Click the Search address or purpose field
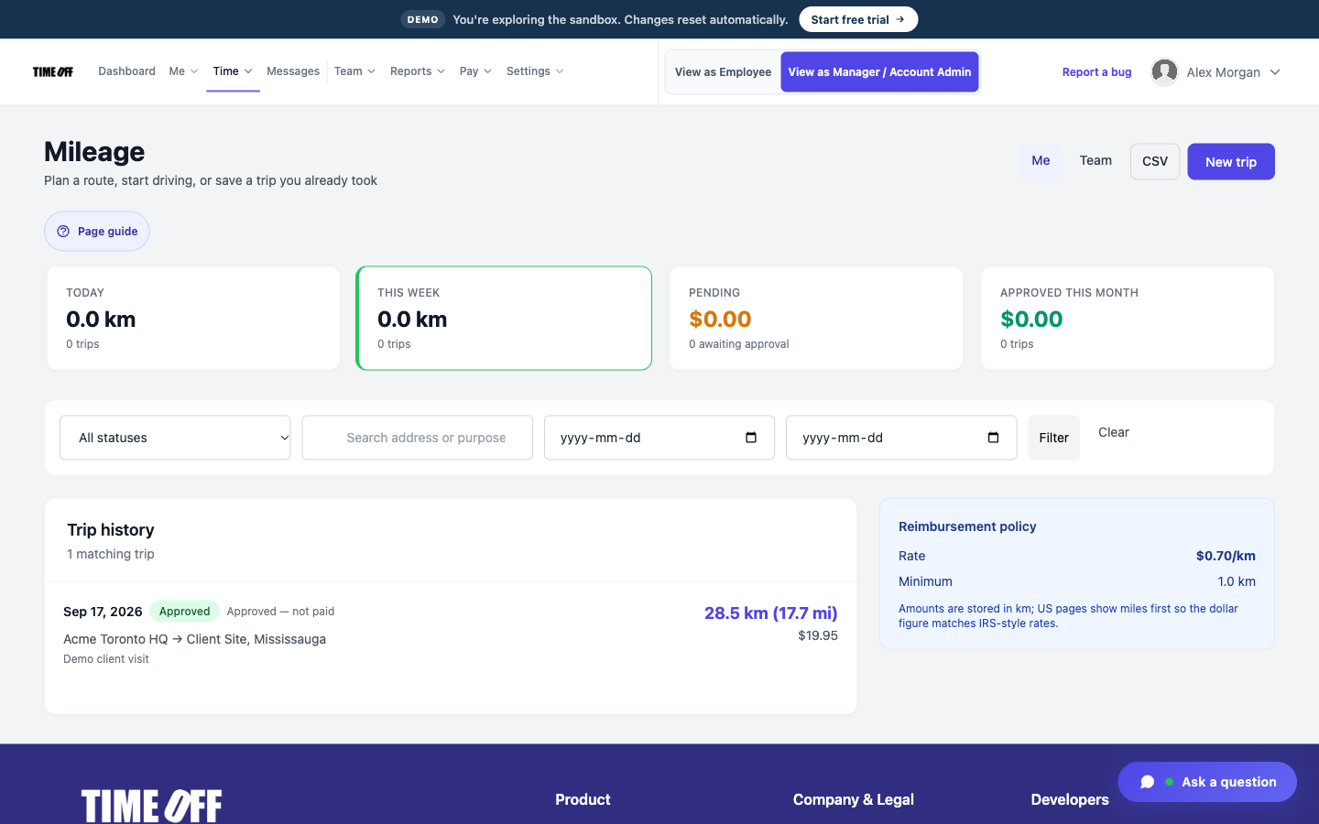This screenshot has width=1319, height=824. [417, 438]
